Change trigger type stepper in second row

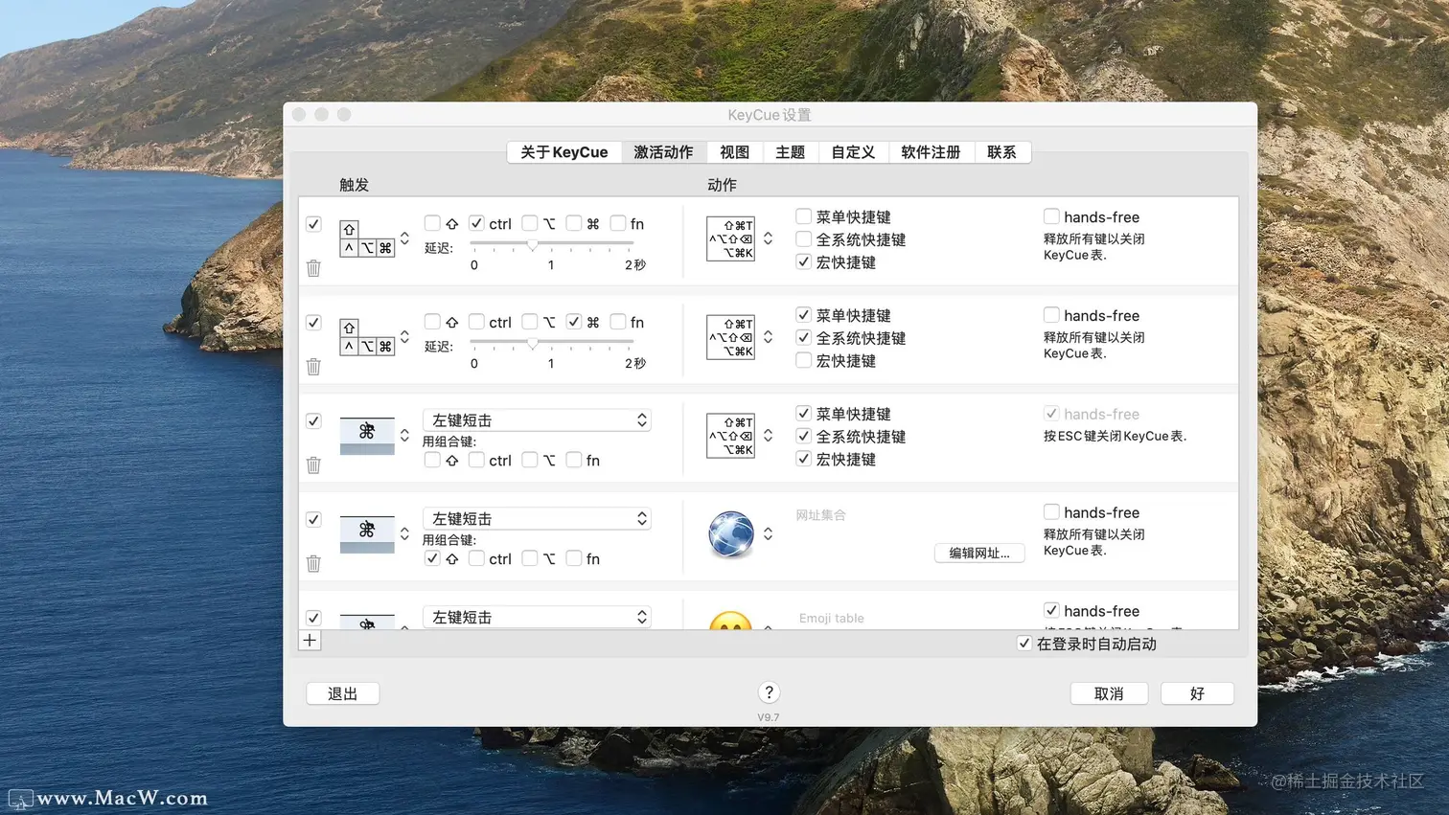(404, 337)
